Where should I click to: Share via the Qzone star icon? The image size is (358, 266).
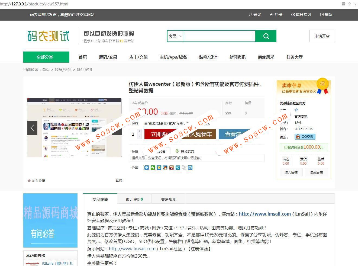pos(159,168)
